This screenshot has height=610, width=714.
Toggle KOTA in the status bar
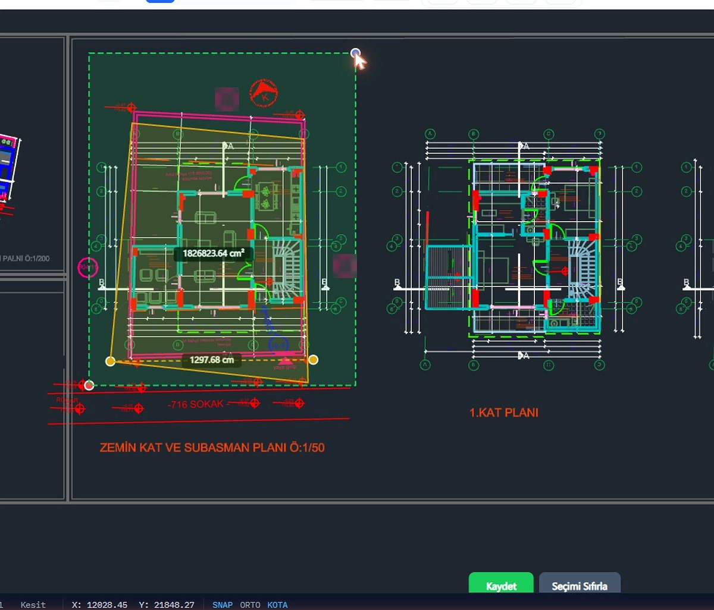pyautogui.click(x=277, y=605)
